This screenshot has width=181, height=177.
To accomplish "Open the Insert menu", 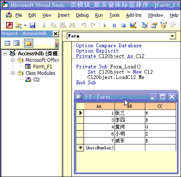I will point(64,15).
